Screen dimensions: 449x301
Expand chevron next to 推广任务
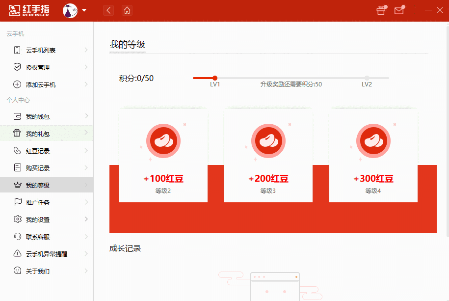[86, 202]
